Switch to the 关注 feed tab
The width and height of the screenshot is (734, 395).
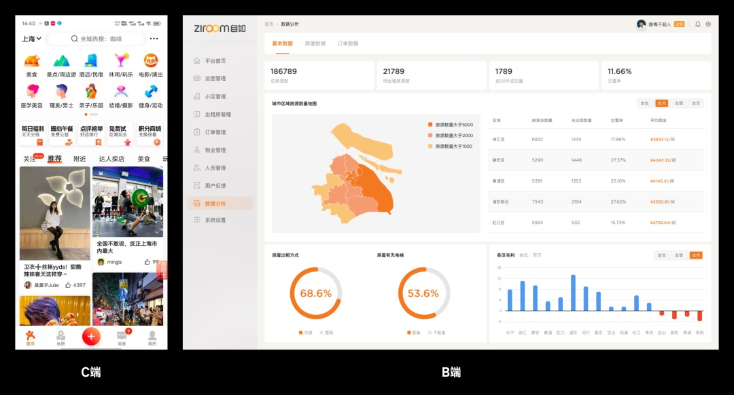click(30, 159)
